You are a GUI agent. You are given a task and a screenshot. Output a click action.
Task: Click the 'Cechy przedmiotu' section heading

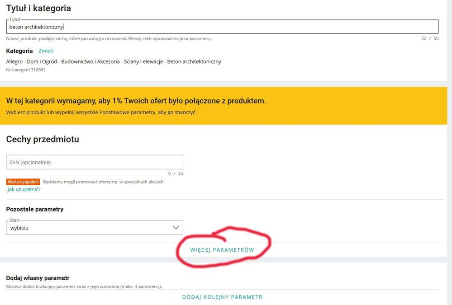43,140
